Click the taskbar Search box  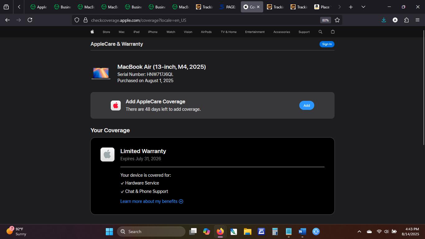[x=151, y=232]
